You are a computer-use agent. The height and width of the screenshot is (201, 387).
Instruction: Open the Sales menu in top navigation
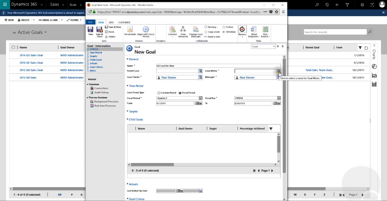click(57, 4)
